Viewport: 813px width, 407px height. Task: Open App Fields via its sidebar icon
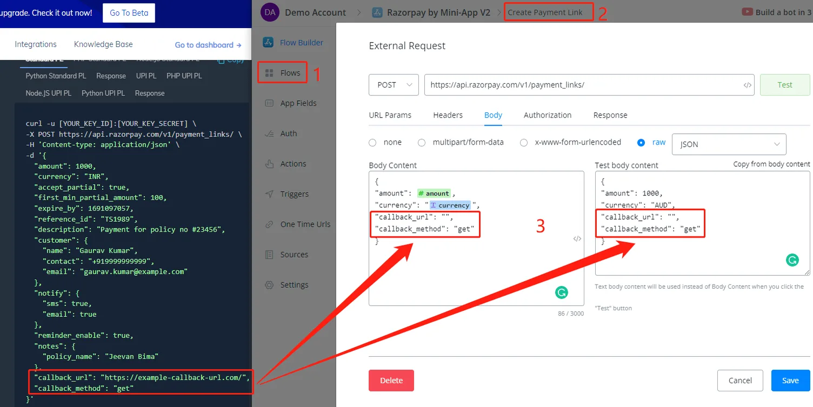(269, 103)
